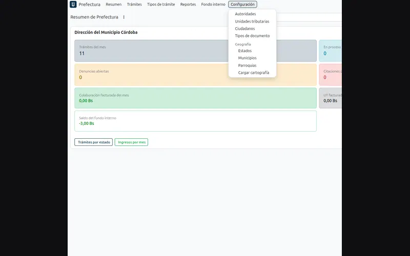
Task: Choose Ciudadanos in the dropdown
Action: (x=245, y=29)
